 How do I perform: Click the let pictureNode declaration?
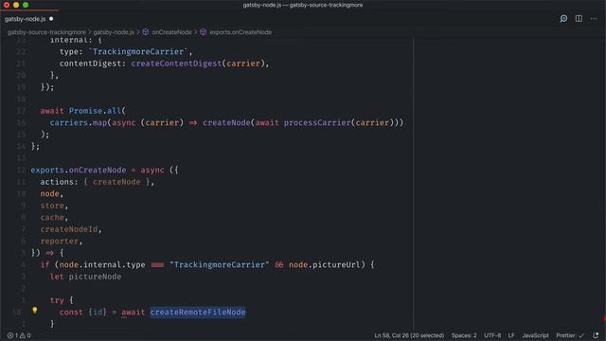85,277
